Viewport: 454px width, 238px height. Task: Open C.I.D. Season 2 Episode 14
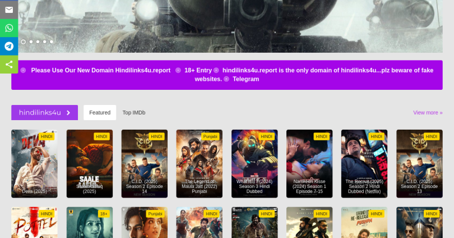[x=145, y=164]
